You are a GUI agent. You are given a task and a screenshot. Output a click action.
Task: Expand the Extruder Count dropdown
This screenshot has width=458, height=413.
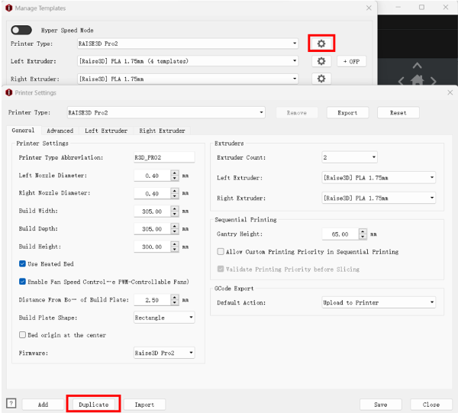click(x=350, y=157)
